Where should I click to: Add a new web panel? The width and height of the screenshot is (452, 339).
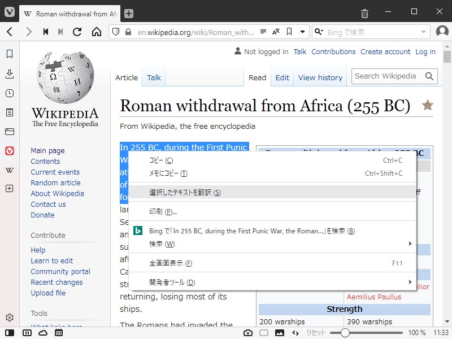pyautogui.click(x=10, y=189)
